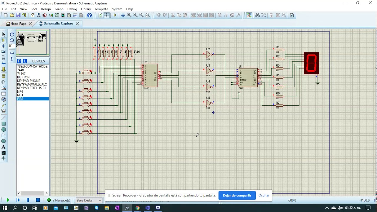Click the Save Project toolbar icon
Image resolution: width=377 pixels, height=212 pixels.
18,15
